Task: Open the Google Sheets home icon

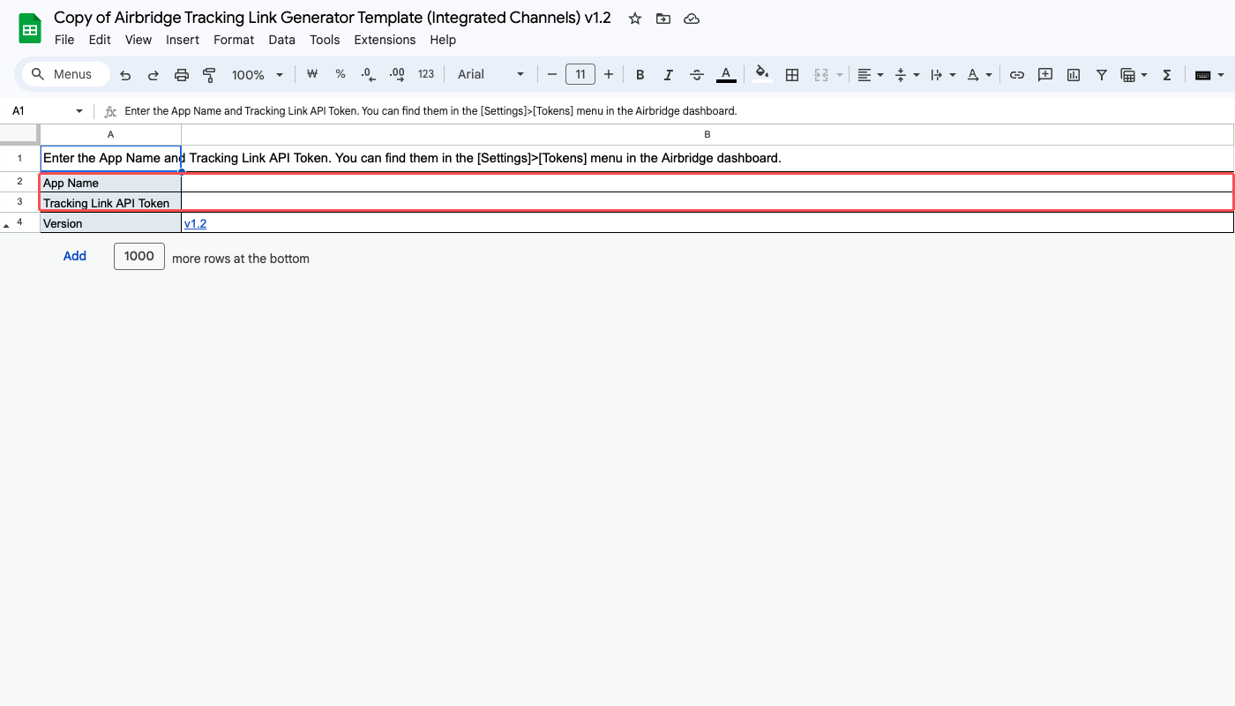Action: (30, 28)
